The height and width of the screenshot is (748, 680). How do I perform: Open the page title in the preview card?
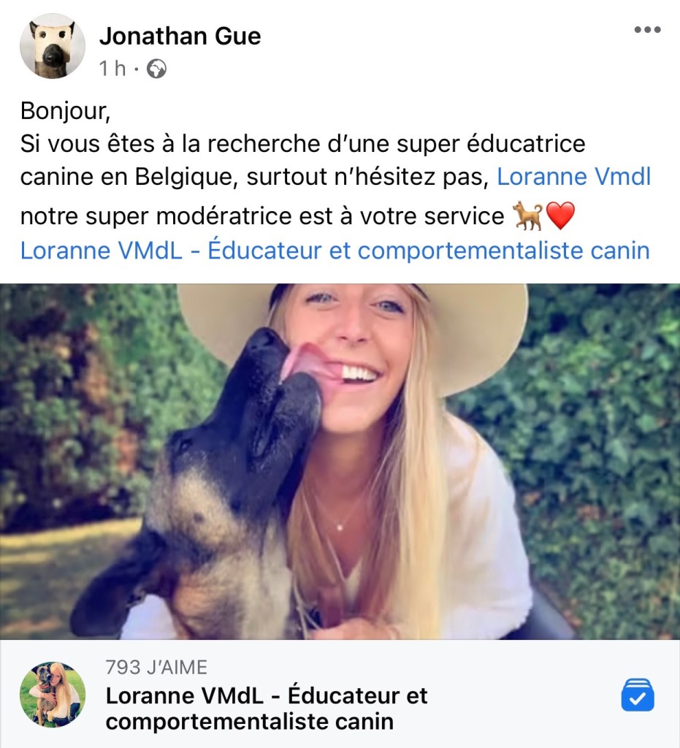tap(267, 709)
